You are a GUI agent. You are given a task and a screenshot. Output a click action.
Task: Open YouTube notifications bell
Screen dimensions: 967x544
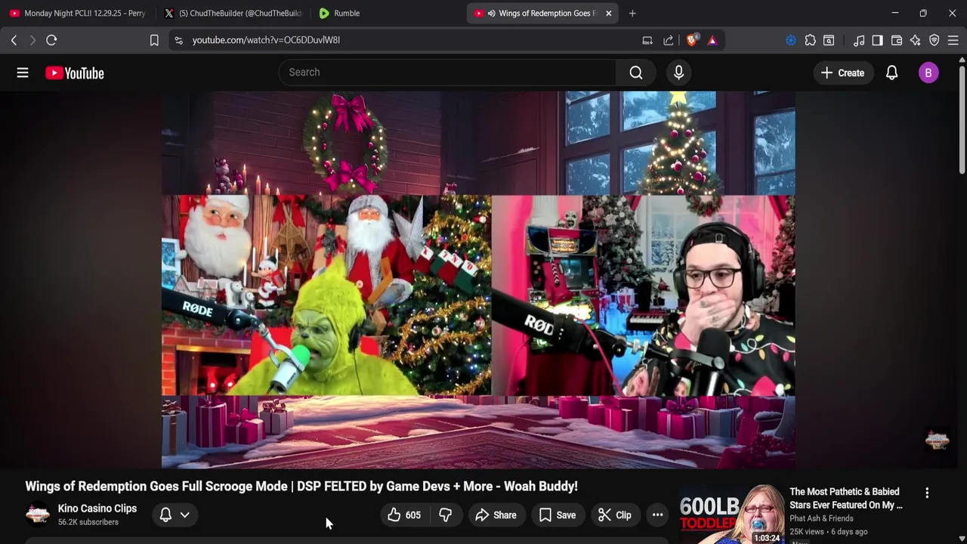click(891, 73)
